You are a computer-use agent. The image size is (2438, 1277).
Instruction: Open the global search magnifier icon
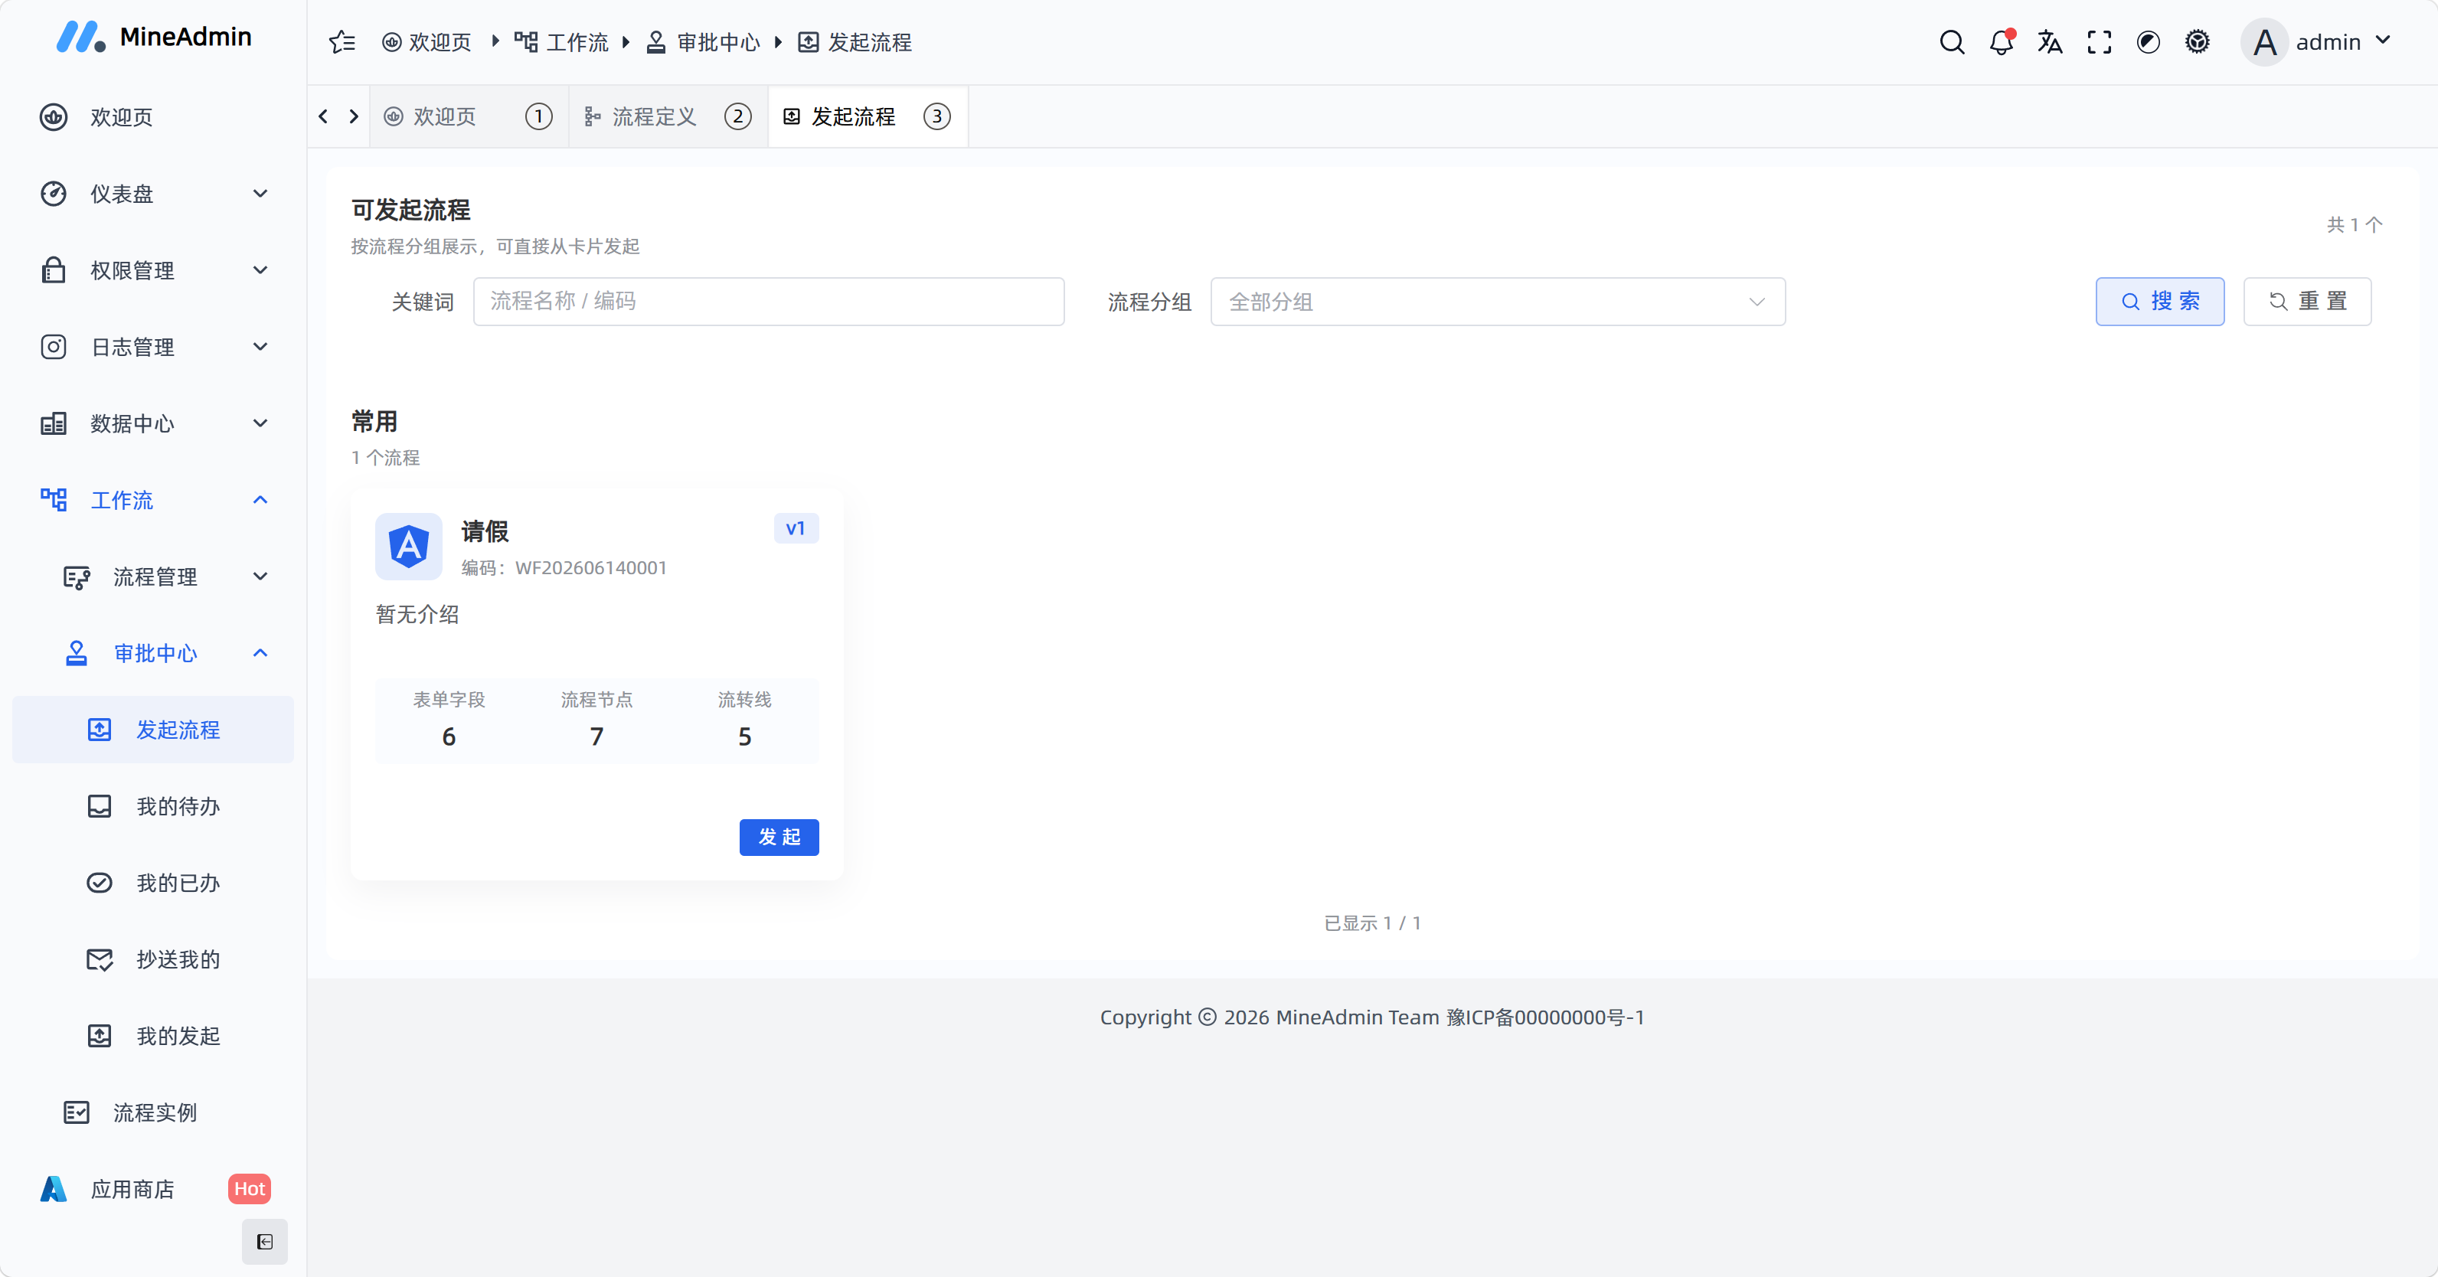point(1952,41)
